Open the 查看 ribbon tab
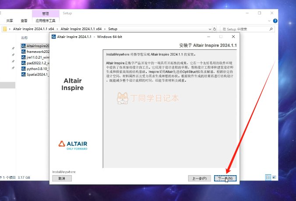Screen dimensions: 296x201 tap(24, 21)
